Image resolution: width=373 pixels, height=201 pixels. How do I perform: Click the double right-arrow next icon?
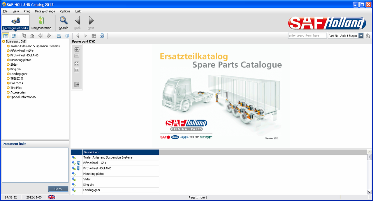tap(48, 36)
